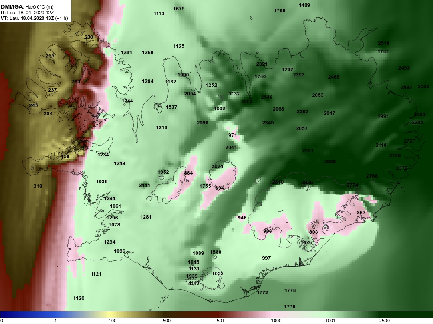The width and height of the screenshot is (433, 324).
Task: Click the 500 label on the color scale
Action: click(x=167, y=321)
